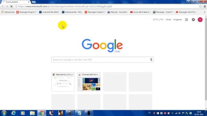The width and height of the screenshot is (207, 116).
Task: Open the network signal tray icon
Action: (176, 113)
